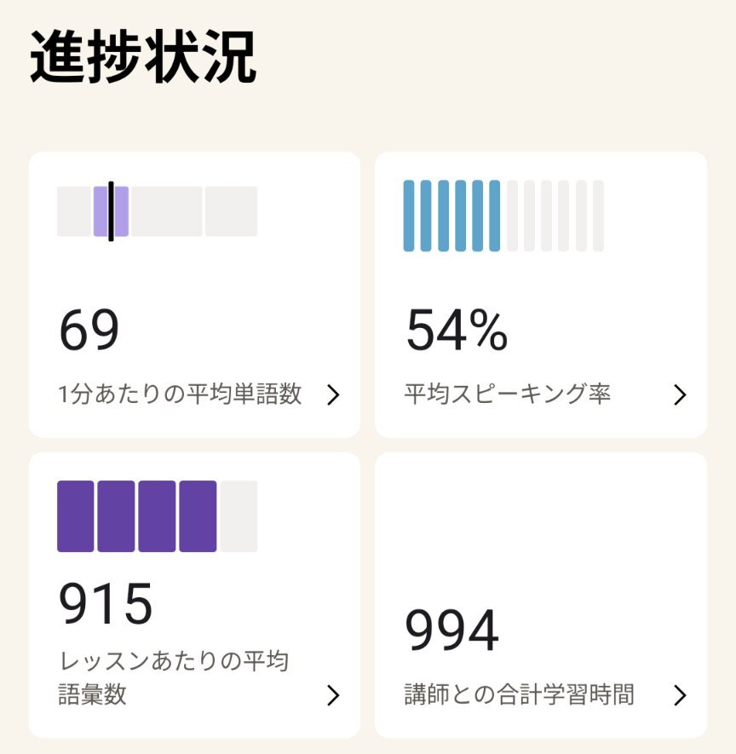Viewport: 736px width, 754px height.
Task: Click the words-per-minute gauge black marker
Action: (x=111, y=211)
